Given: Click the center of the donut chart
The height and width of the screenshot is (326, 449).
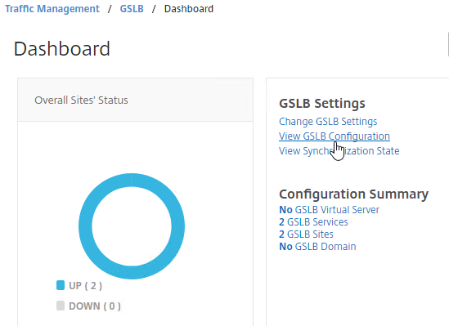Looking at the screenshot, I should (x=132, y=226).
